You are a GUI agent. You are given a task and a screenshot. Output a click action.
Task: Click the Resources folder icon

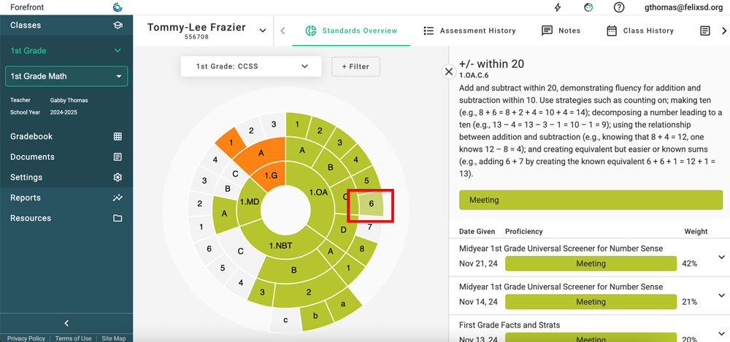(x=118, y=218)
